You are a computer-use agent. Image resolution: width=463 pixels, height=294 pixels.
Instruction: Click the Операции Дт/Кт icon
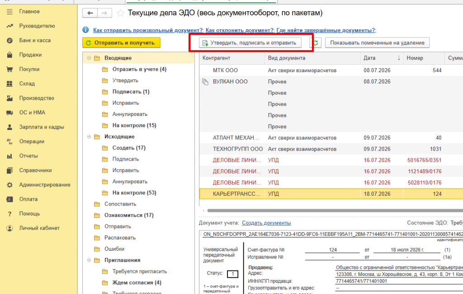pyautogui.click(x=10, y=142)
